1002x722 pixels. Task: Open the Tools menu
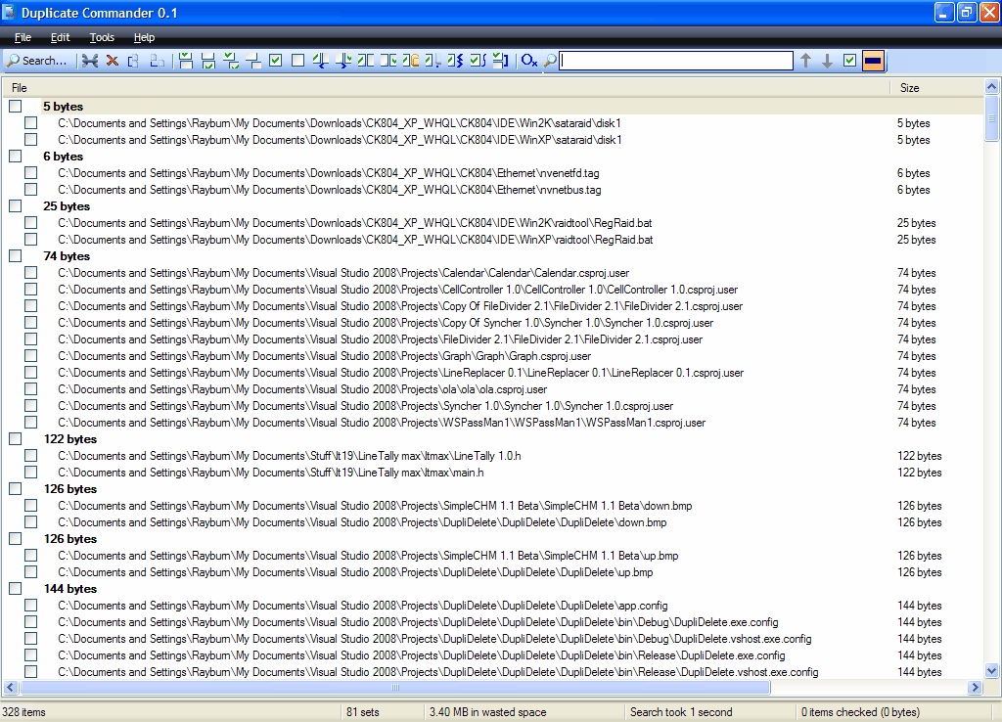(x=102, y=37)
